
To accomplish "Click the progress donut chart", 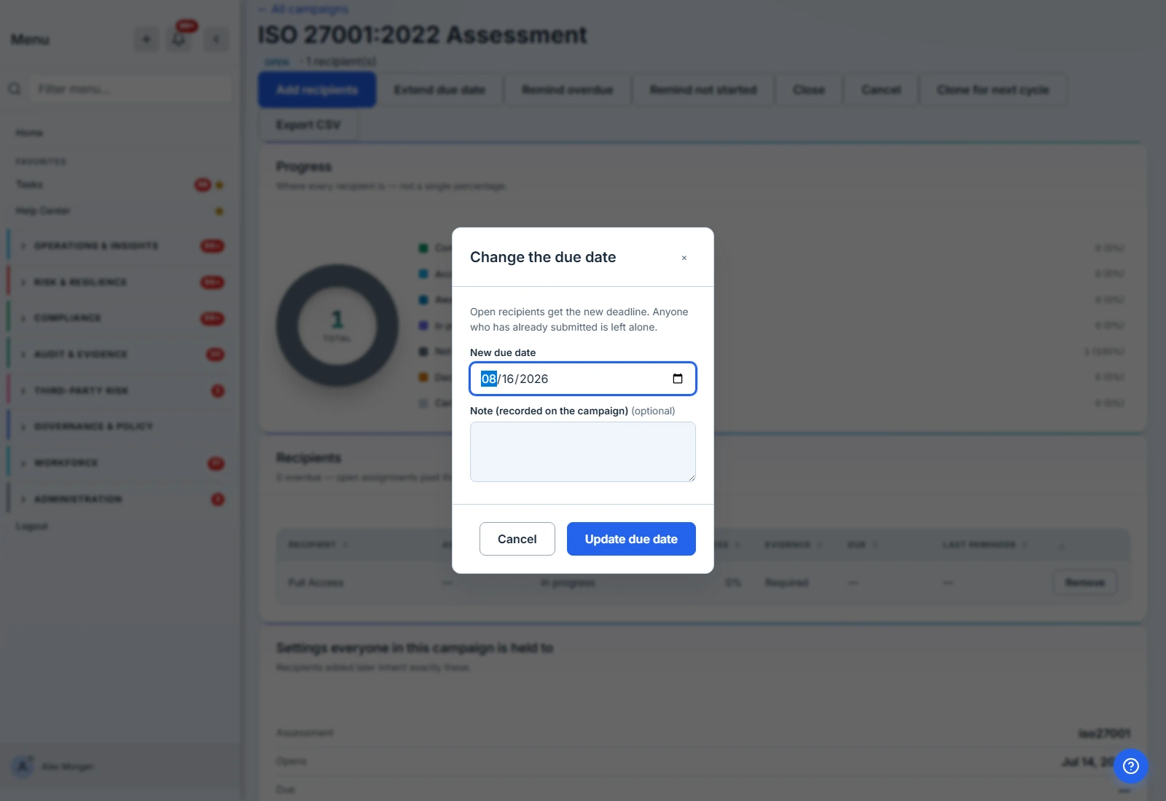I will 337,325.
